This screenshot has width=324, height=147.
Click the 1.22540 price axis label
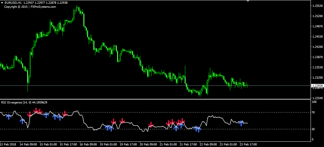click(x=317, y=98)
